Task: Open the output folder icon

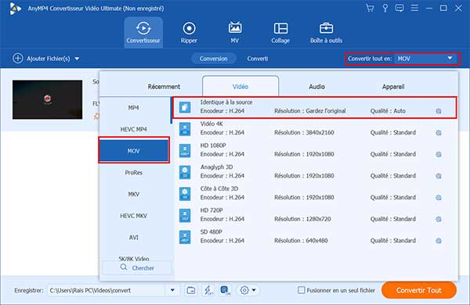Action: click(191, 290)
